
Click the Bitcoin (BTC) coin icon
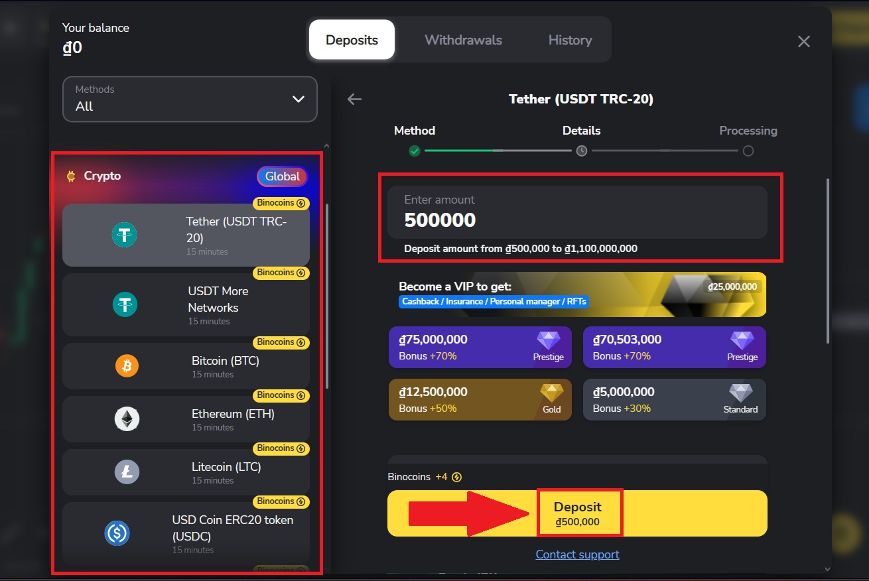126,365
